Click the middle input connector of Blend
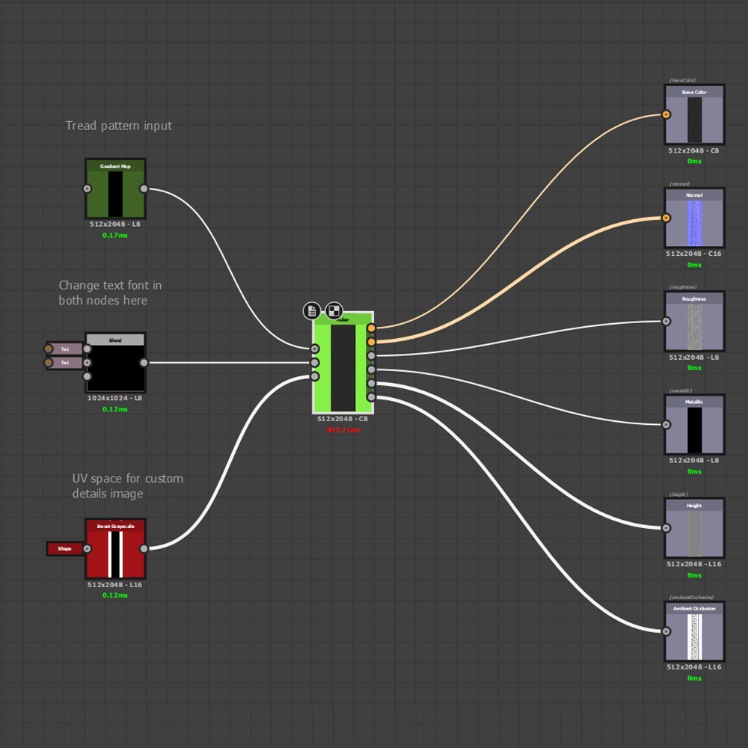This screenshot has height=748, width=748. click(x=88, y=363)
